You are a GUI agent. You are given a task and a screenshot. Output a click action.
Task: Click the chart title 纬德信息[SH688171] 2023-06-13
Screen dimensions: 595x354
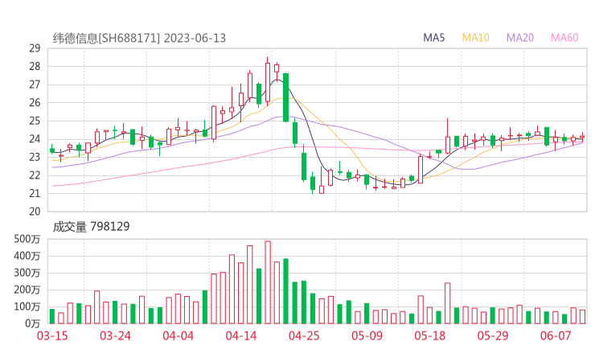point(139,38)
